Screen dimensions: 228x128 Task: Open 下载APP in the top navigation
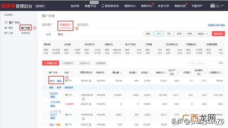pyautogui.click(x=197, y=6)
